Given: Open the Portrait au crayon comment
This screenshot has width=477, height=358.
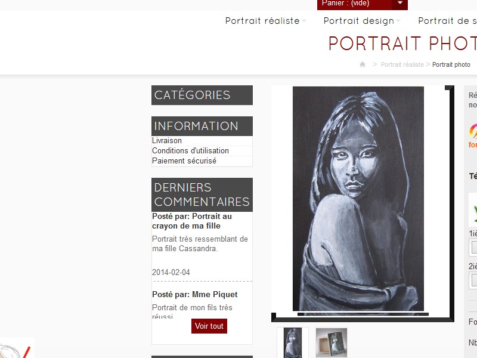Looking at the screenshot, I should tap(192, 221).
